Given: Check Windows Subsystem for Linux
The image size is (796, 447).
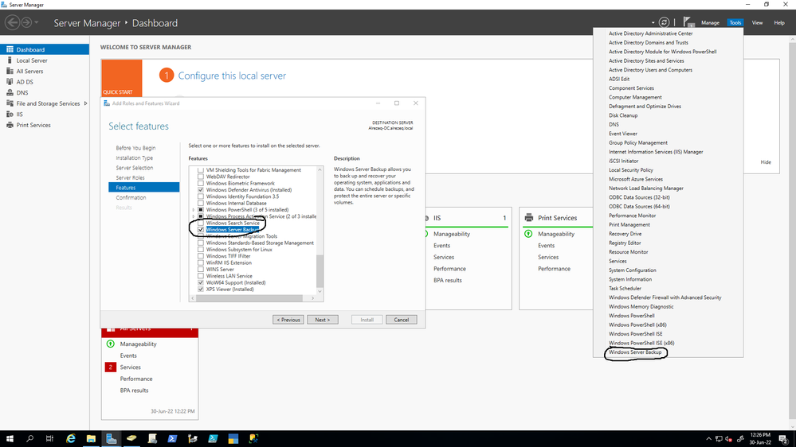Looking at the screenshot, I should 201,249.
